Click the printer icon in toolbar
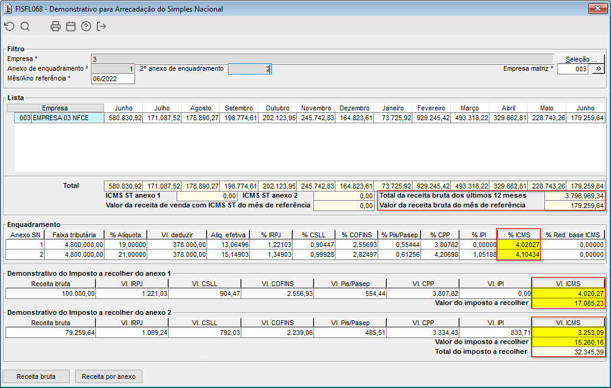This screenshot has height=388, width=611. [56, 26]
